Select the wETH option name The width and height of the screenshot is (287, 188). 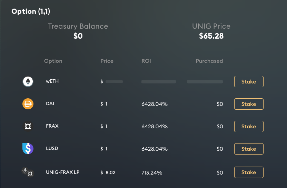point(52,81)
